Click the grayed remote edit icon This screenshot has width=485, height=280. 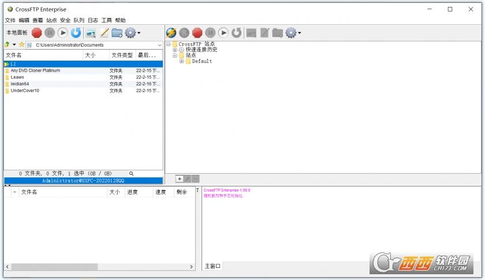pos(264,32)
